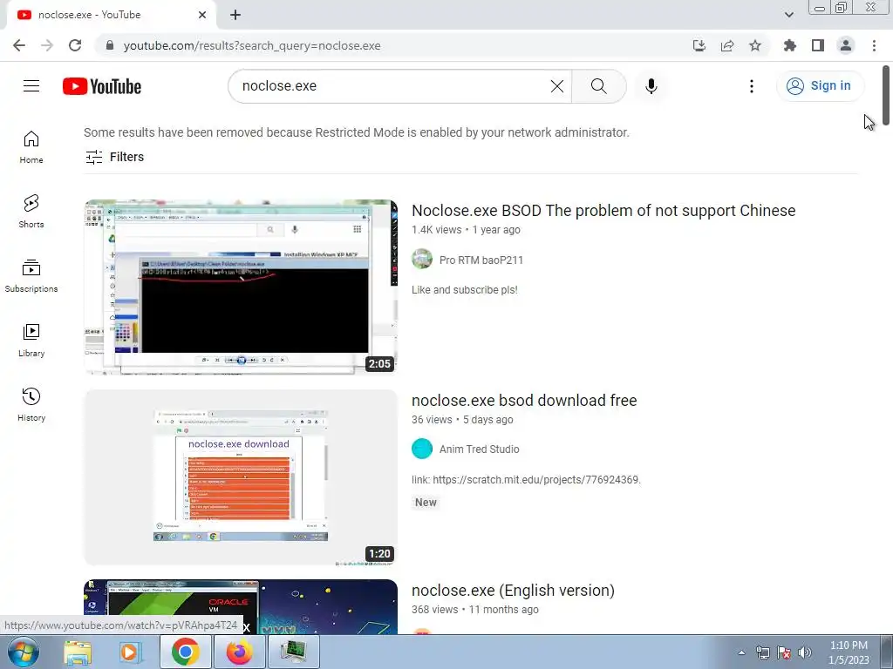Start voice search with microphone

[651, 86]
